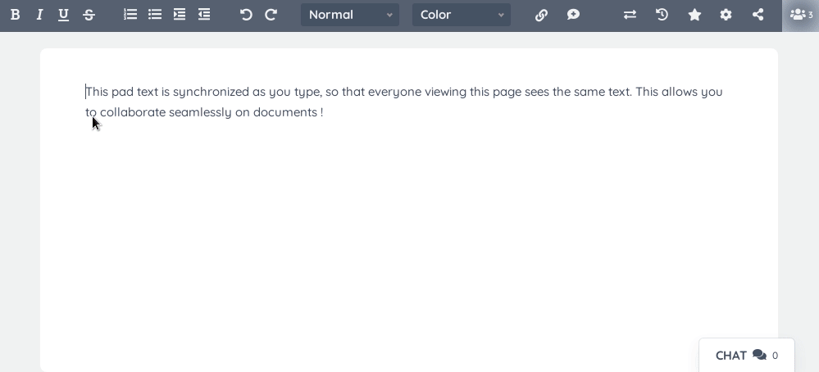
Task: Insert an ordered numbered list
Action: [x=130, y=15]
